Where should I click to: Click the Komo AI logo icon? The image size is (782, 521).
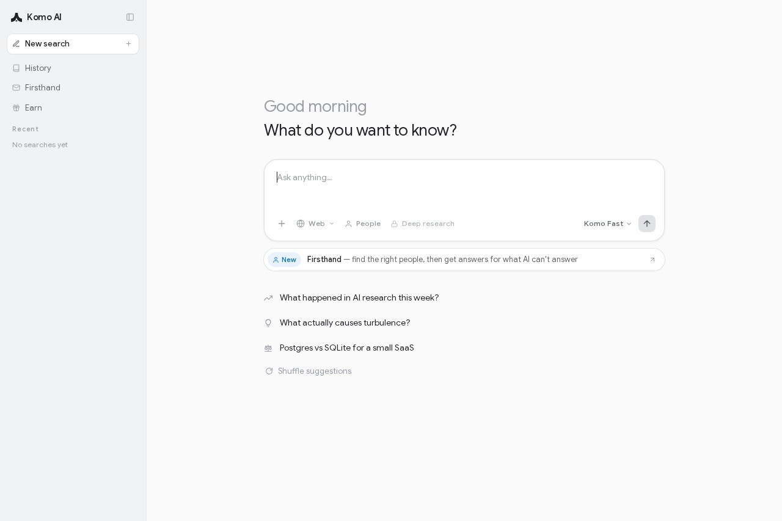point(16,17)
